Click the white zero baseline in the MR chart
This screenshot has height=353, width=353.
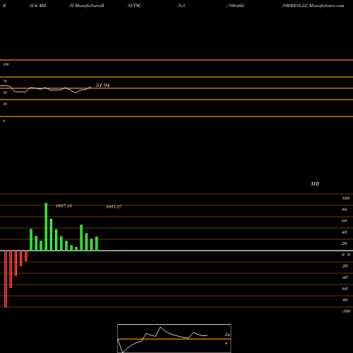click(x=176, y=251)
